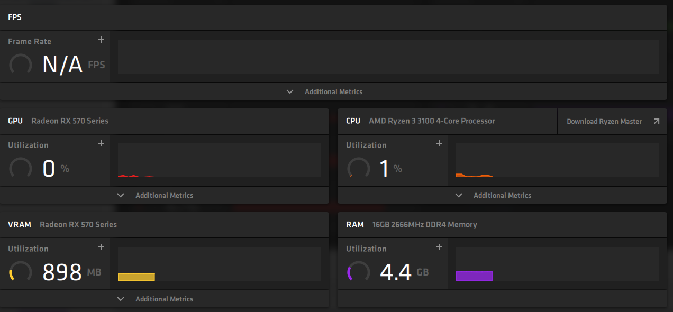Click the plus icon beside Frame Rate
Screen dimensions: 673x312
pyautogui.click(x=101, y=40)
